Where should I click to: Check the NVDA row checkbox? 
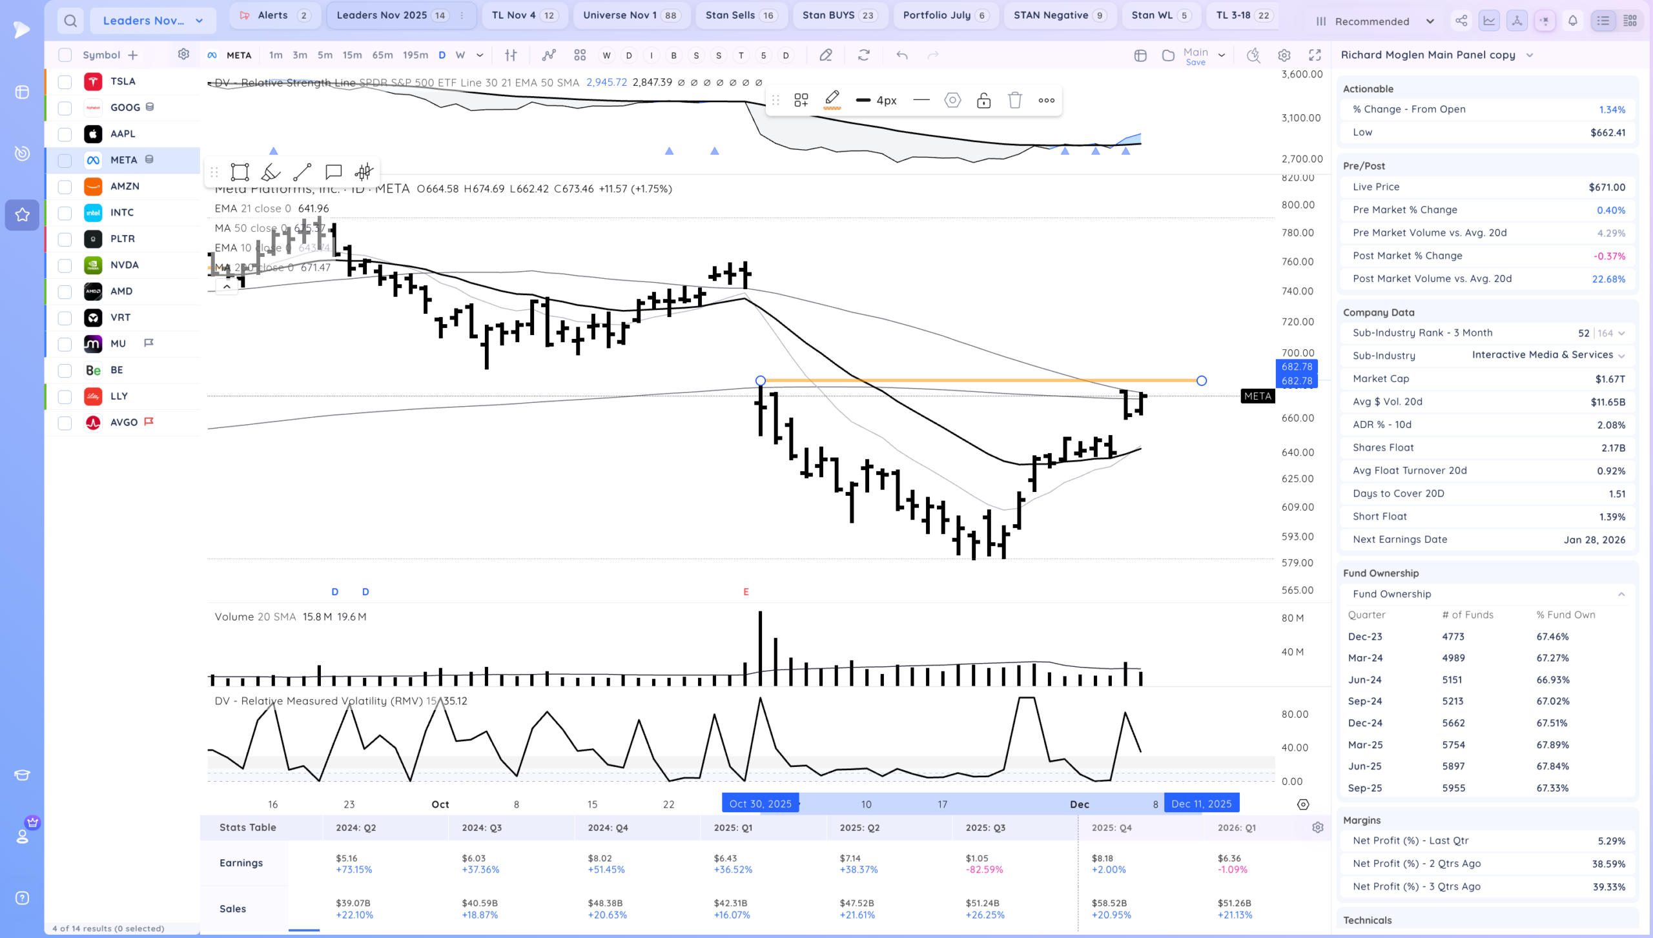click(x=65, y=265)
